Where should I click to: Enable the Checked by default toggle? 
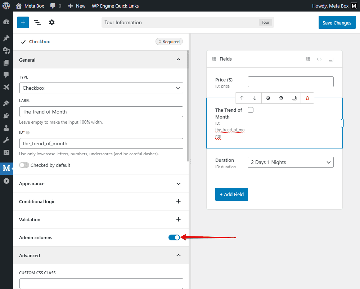coord(24,165)
